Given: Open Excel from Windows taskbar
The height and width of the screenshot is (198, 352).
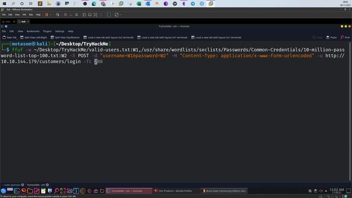Looking at the screenshot, I should point(139,4).
